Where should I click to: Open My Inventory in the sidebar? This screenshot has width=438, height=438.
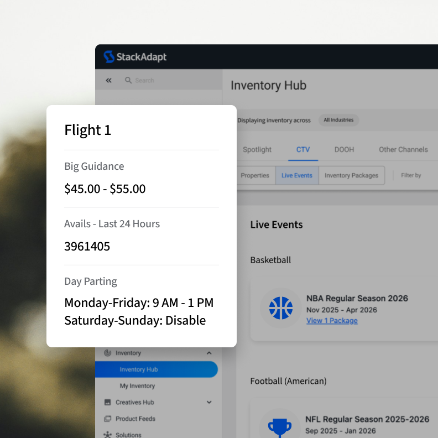[137, 386]
